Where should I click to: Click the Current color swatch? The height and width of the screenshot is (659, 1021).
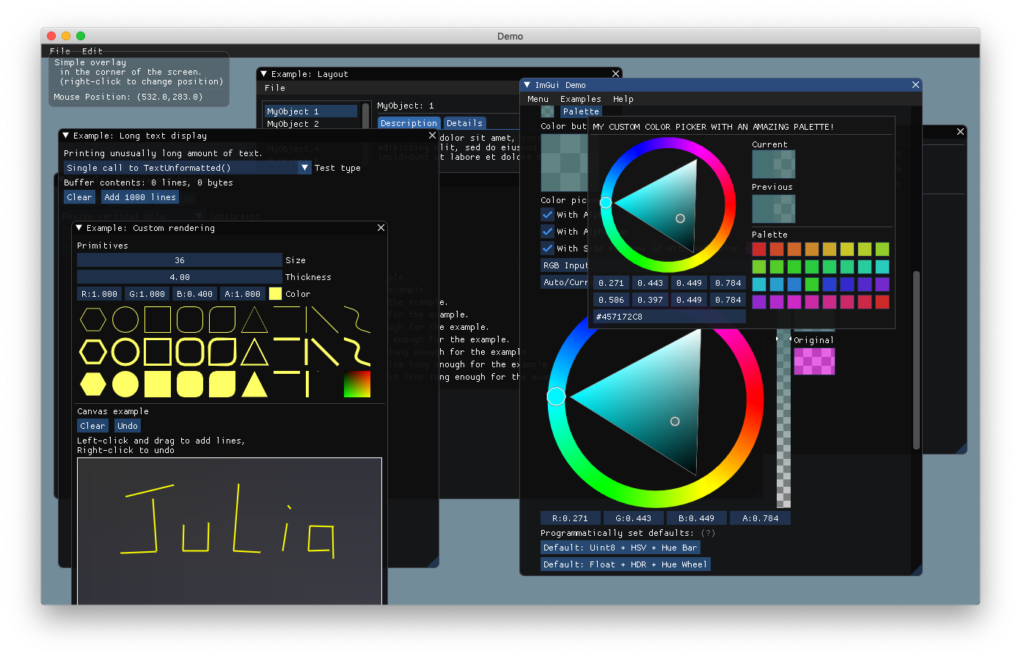[x=774, y=164]
